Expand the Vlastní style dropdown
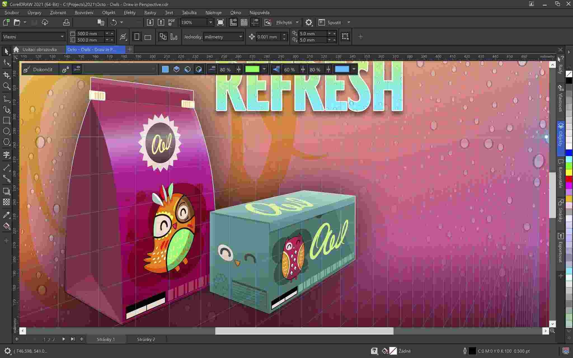Viewport: 573px width, 358px height. [x=62, y=37]
